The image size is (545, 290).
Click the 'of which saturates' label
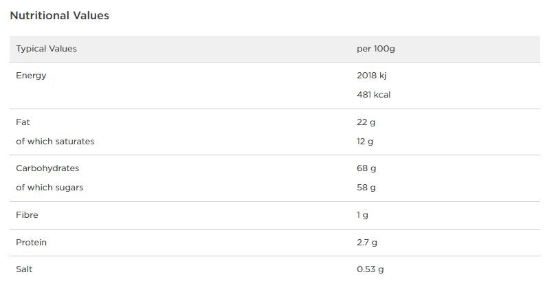coord(55,142)
